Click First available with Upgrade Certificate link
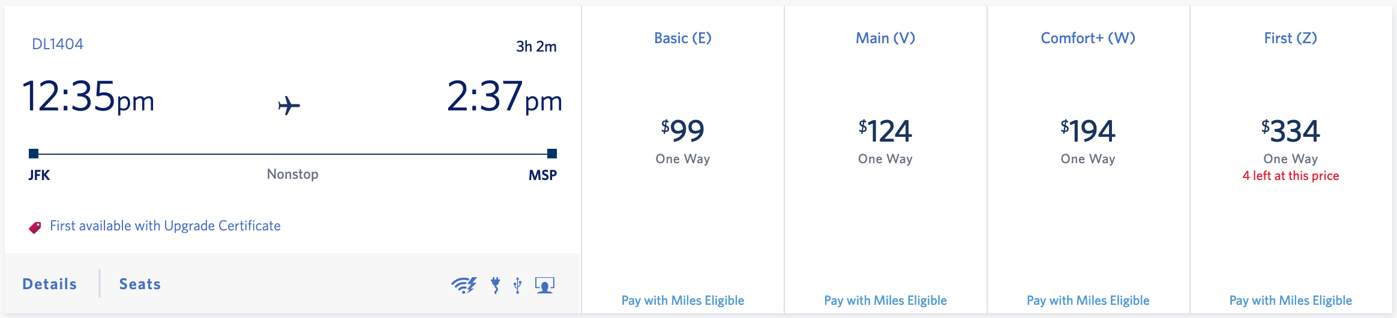Image resolution: width=1397 pixels, height=318 pixels. [x=165, y=226]
